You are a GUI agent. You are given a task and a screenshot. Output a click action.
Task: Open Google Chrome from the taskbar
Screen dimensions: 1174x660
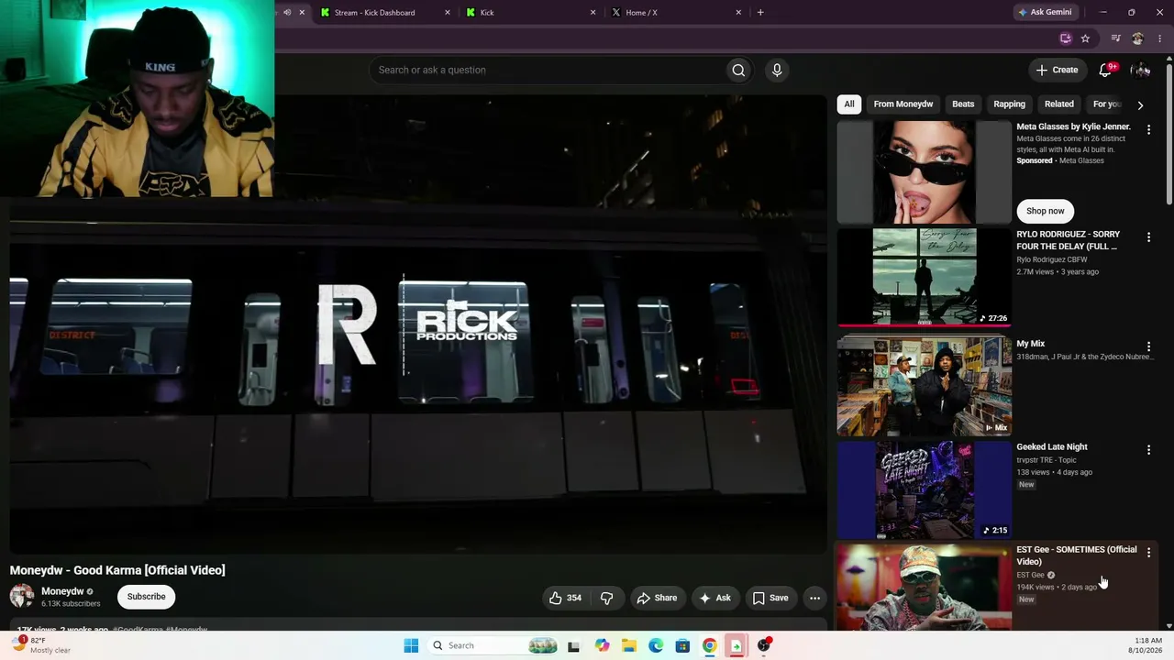pos(710,645)
